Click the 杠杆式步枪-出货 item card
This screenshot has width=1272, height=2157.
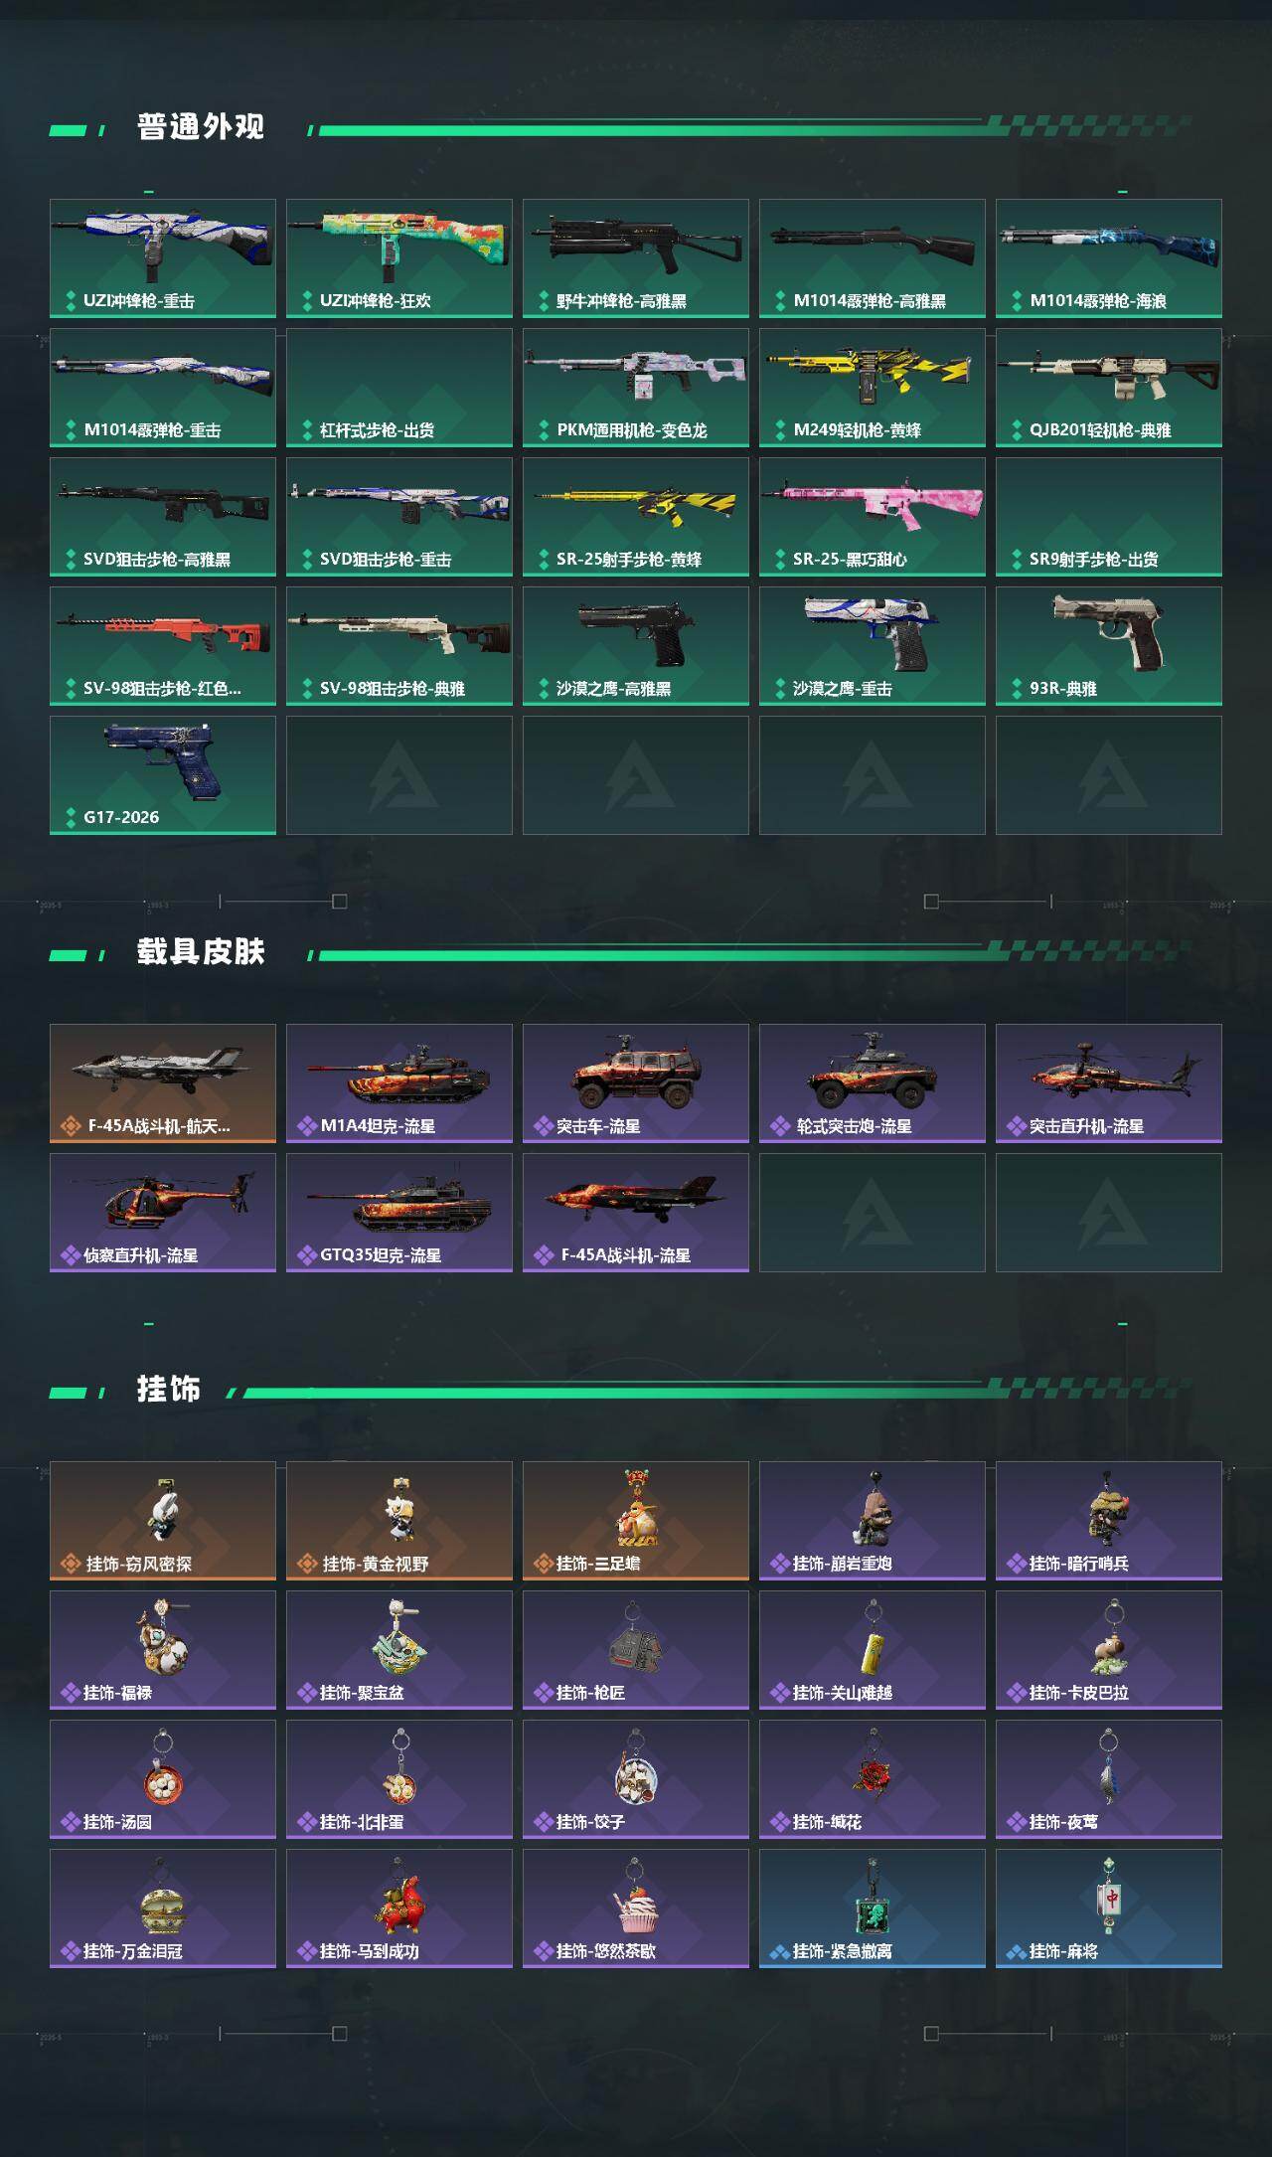(x=399, y=388)
